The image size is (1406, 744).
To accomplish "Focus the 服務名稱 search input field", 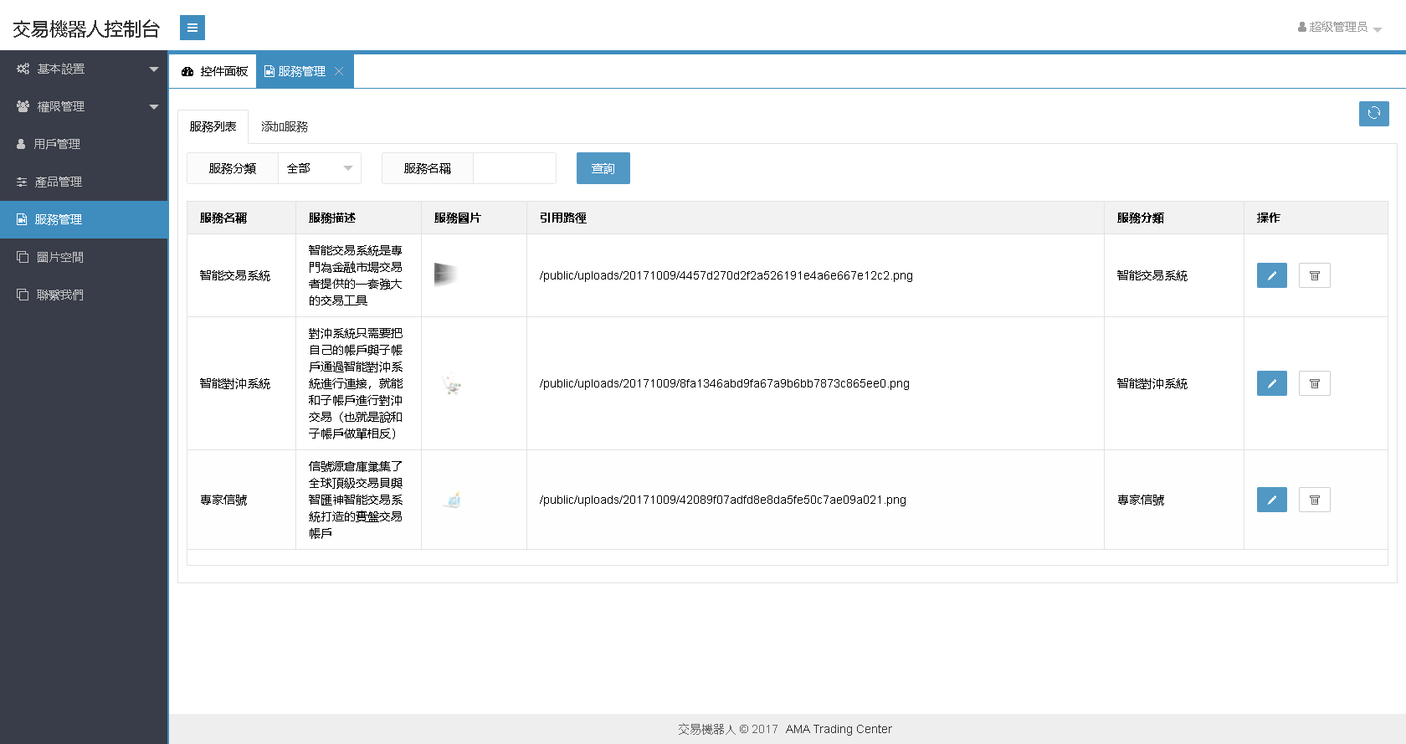I will pyautogui.click(x=515, y=168).
